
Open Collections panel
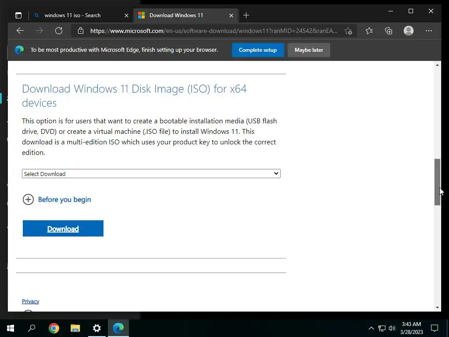coord(388,31)
